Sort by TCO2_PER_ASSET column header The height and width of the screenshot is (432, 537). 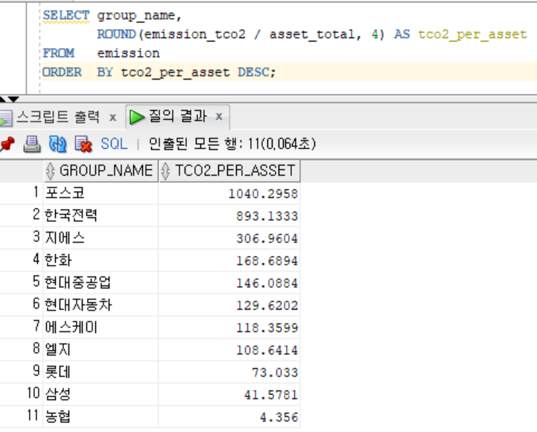(229, 171)
